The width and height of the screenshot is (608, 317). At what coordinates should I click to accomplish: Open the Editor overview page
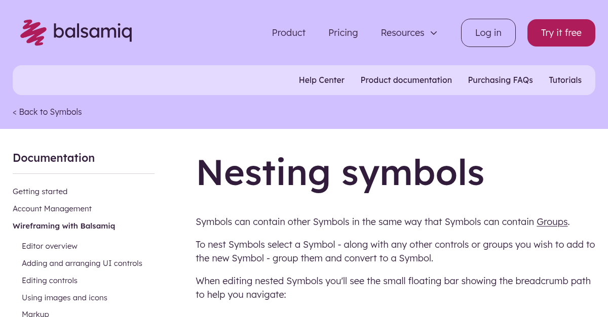point(50,246)
